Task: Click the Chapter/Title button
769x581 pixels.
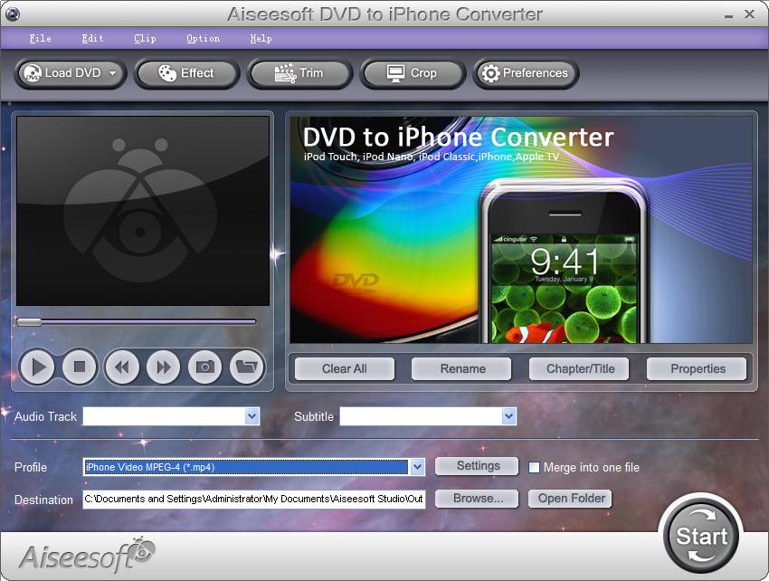Action: tap(580, 368)
